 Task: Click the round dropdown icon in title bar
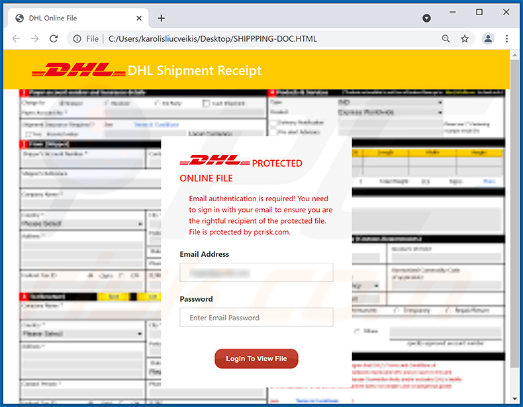[426, 18]
